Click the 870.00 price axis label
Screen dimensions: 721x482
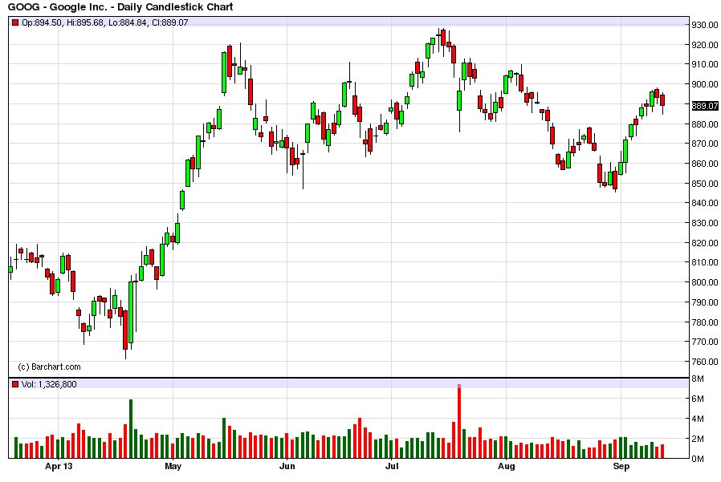coord(705,144)
